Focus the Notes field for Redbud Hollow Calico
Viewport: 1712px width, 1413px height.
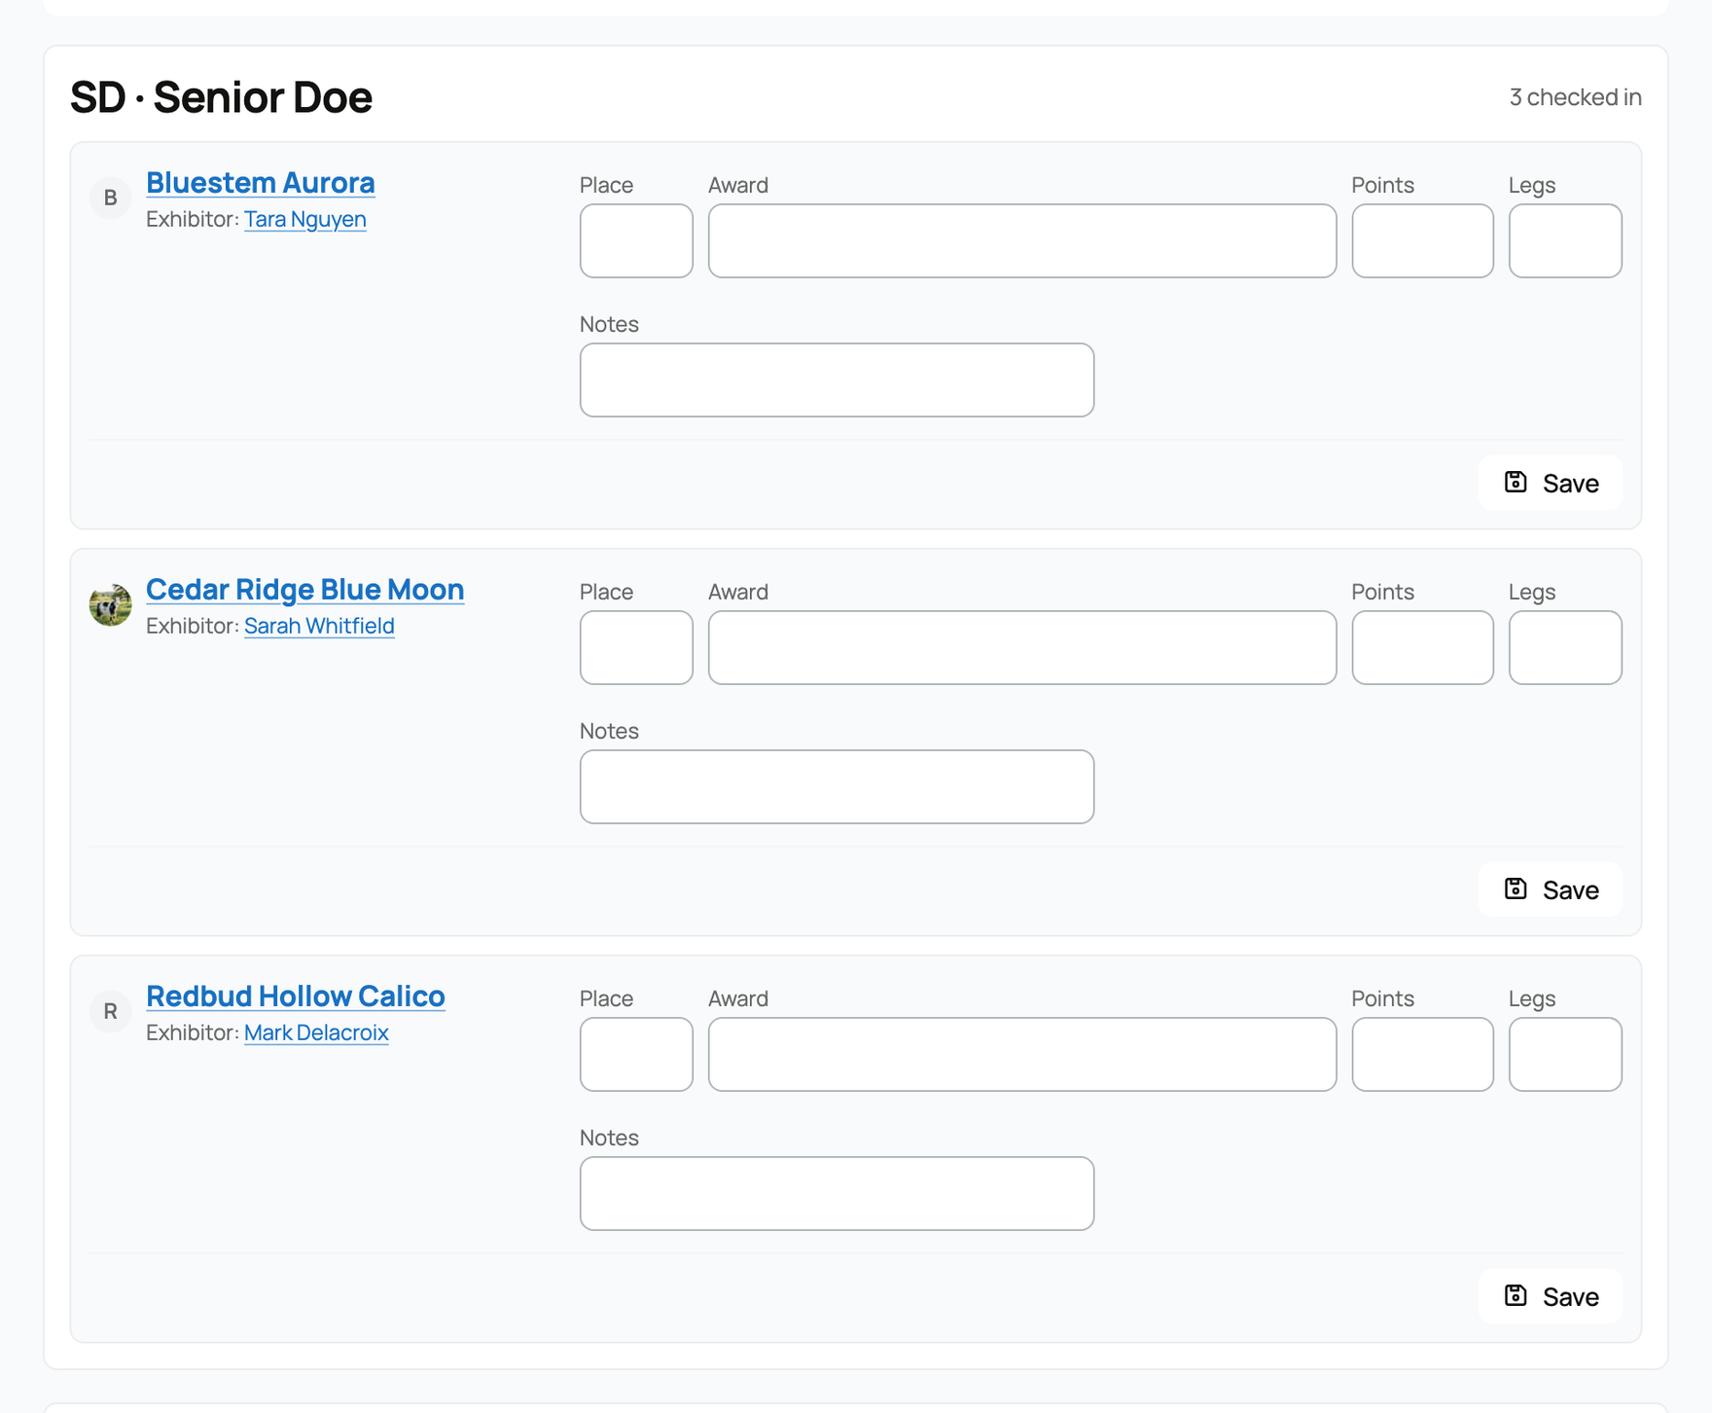coord(837,1193)
